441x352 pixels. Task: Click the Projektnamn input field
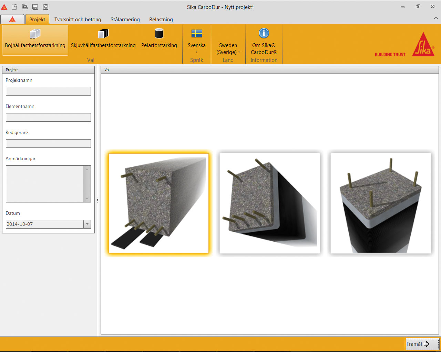click(48, 91)
